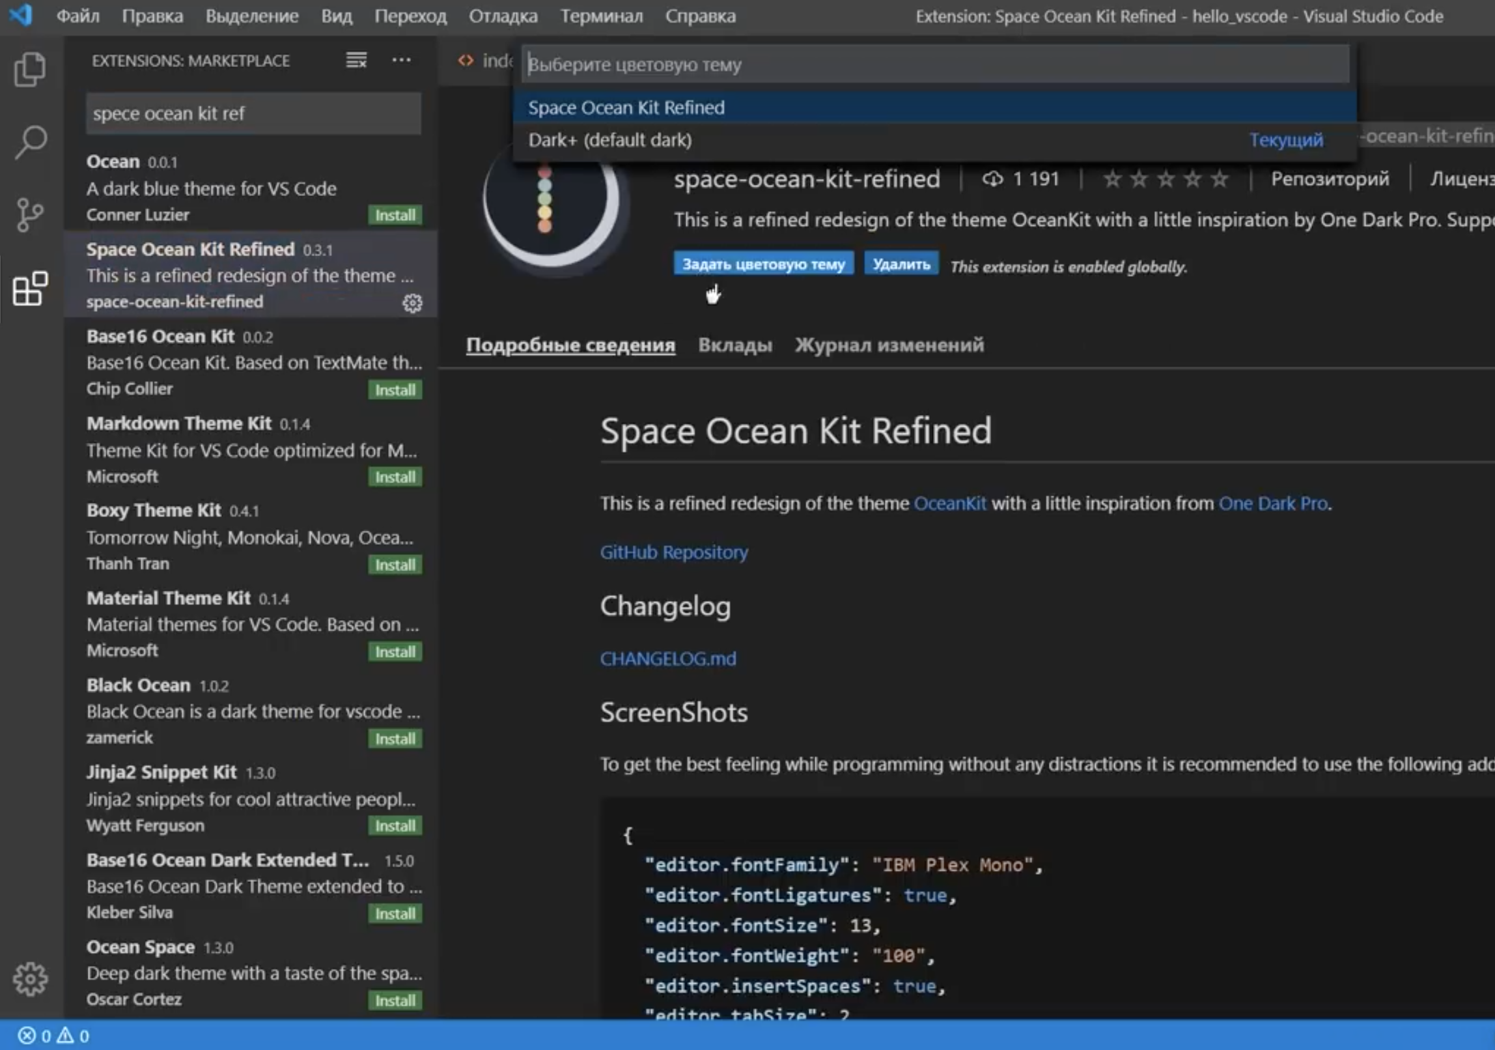
Task: Open the Правка menu
Action: 152,16
